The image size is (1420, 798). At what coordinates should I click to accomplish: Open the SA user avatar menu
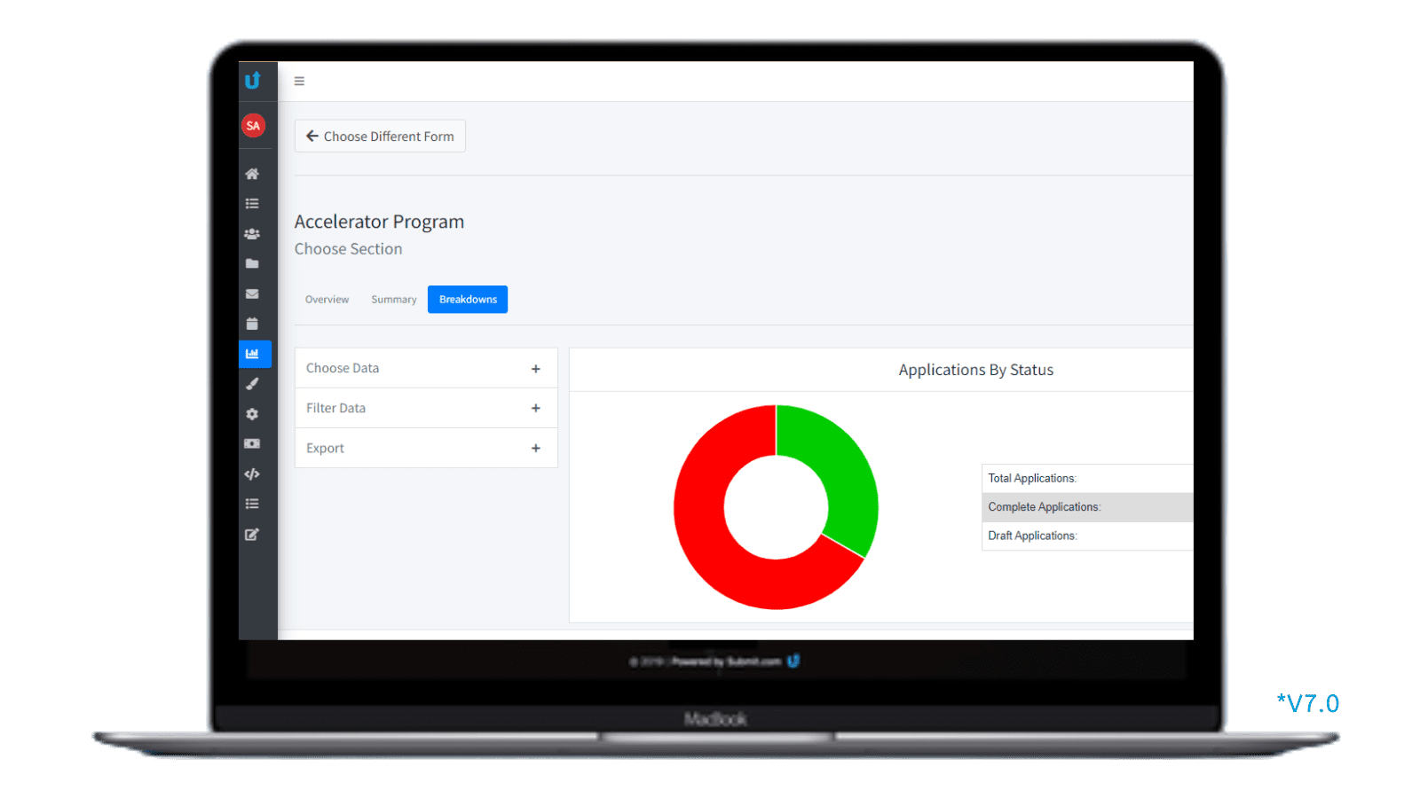coord(253,125)
